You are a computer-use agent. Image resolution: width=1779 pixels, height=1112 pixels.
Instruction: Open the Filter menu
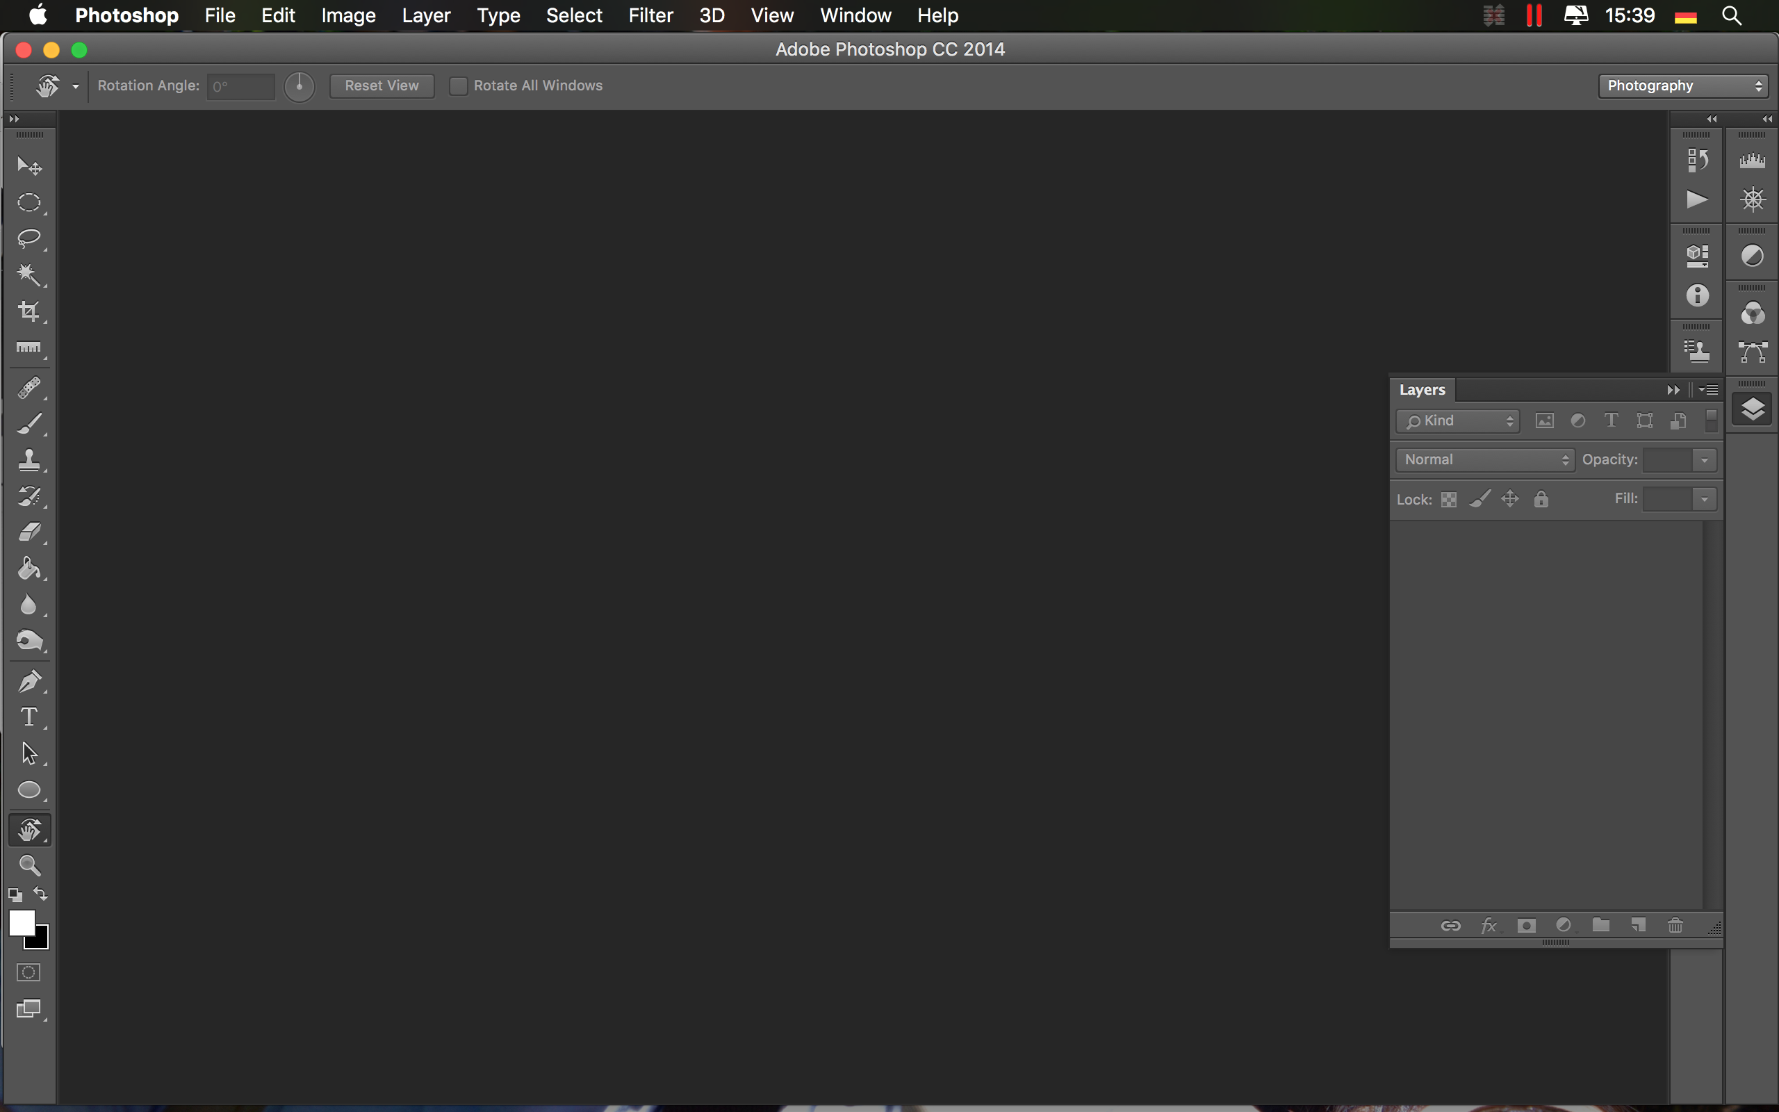(650, 15)
